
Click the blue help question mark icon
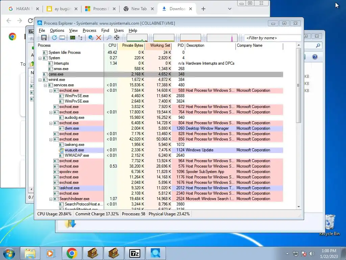coord(315,57)
